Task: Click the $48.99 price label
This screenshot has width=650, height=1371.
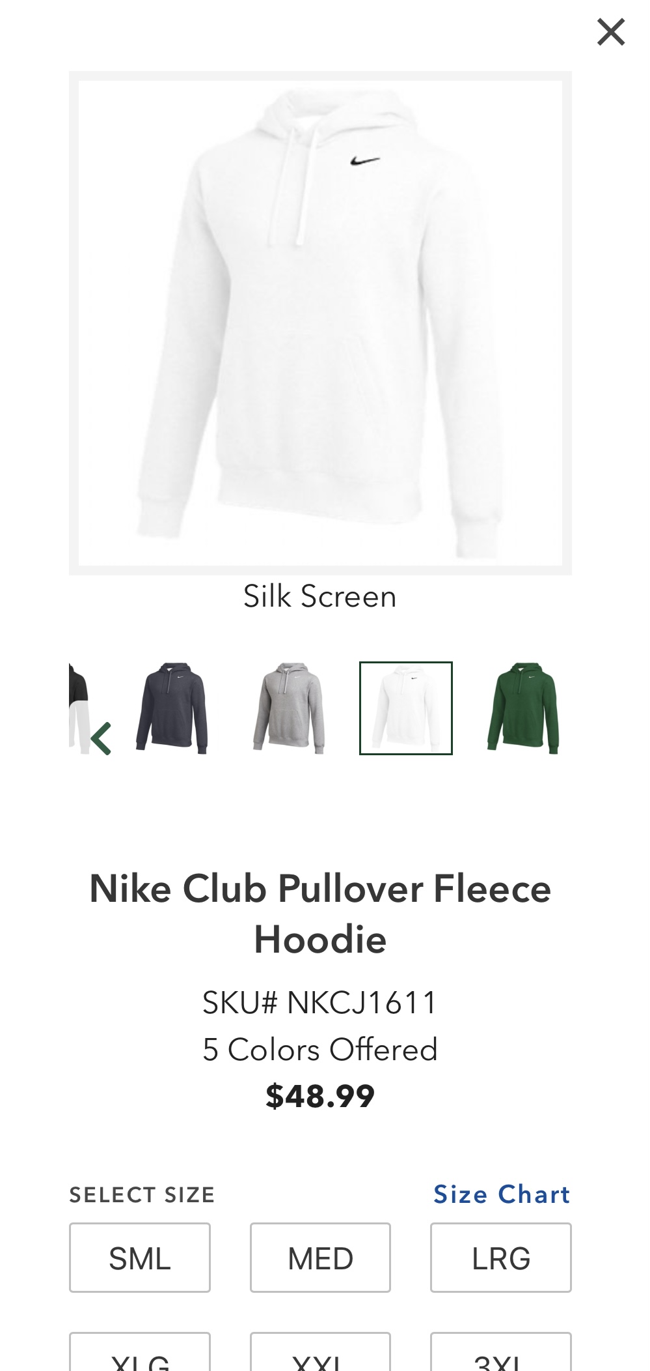Action: click(x=320, y=1096)
